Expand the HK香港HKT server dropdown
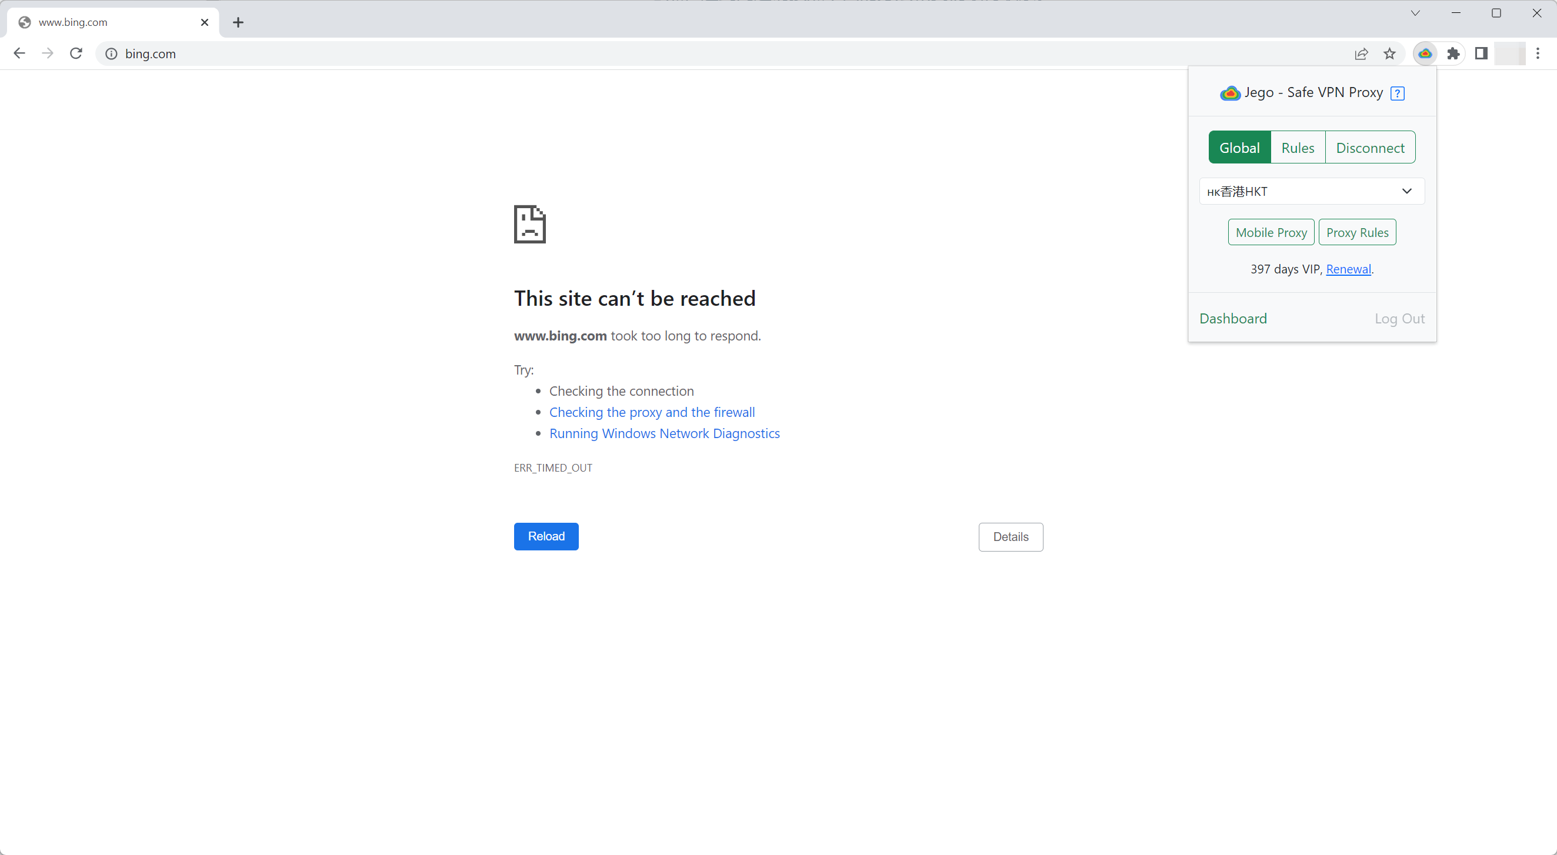The width and height of the screenshot is (1557, 855). point(1312,192)
